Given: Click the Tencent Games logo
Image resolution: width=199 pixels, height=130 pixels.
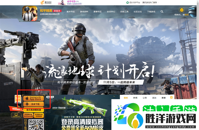Looking at the screenshot, I should coord(46,2).
